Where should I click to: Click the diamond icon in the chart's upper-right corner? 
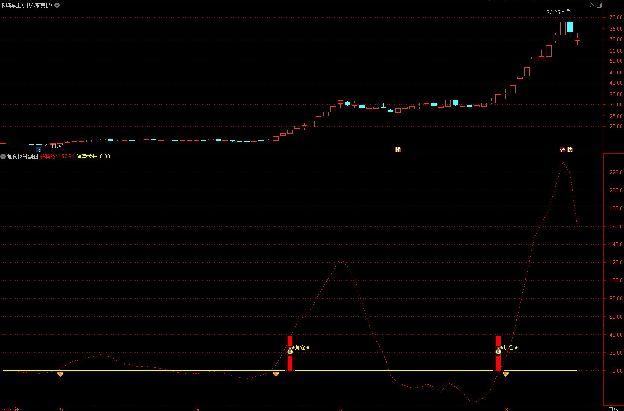click(591, 5)
